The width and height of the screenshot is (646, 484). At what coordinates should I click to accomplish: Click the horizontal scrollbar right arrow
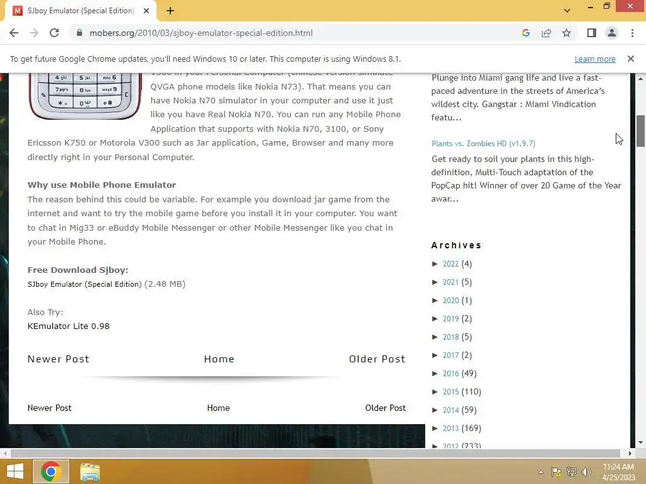point(630,453)
